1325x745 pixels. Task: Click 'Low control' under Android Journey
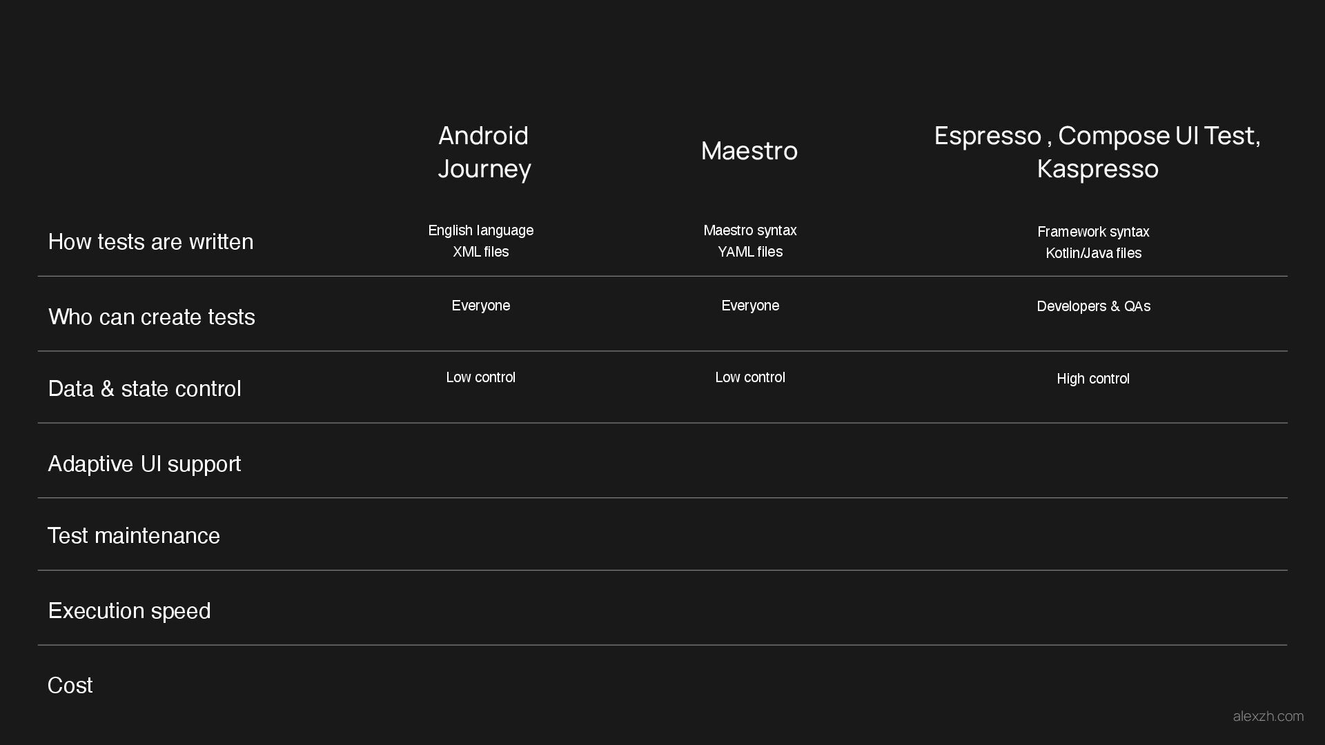point(481,377)
